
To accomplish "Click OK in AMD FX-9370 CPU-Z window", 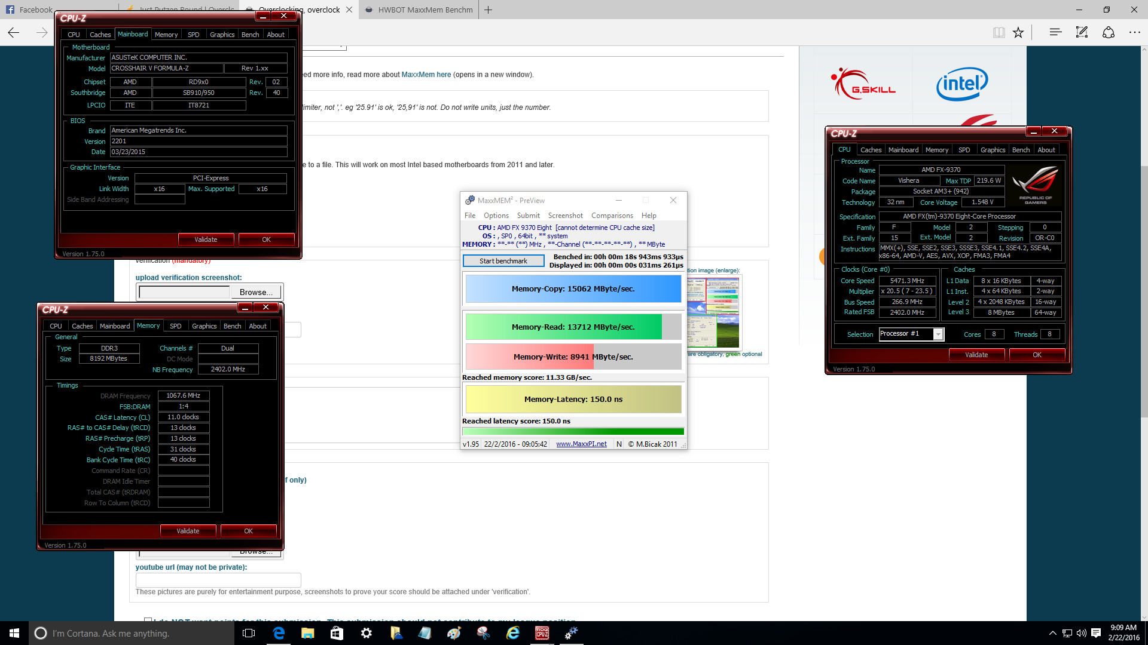I will [x=1037, y=355].
